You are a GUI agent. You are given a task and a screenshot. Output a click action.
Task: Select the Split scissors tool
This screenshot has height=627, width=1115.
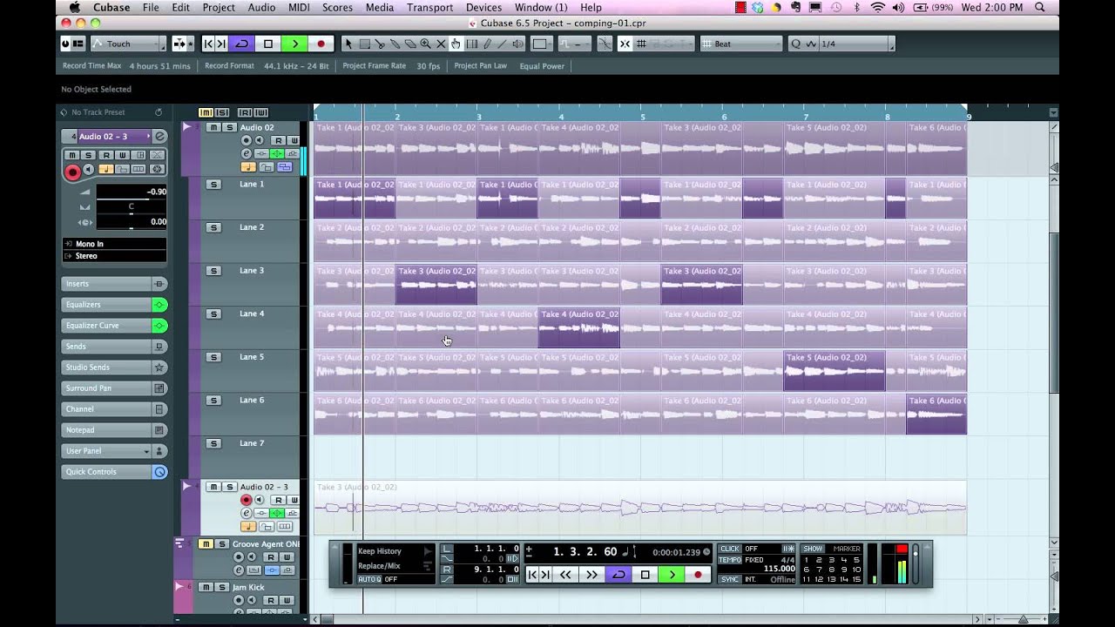380,44
